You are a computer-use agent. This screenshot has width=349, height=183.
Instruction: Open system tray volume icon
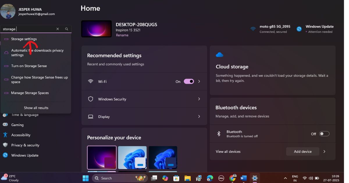[x=311, y=178]
